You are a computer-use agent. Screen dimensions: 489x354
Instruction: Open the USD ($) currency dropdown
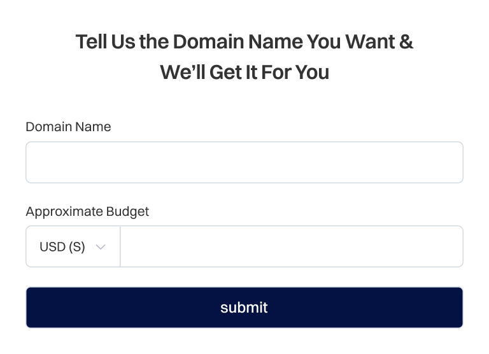pyautogui.click(x=73, y=247)
